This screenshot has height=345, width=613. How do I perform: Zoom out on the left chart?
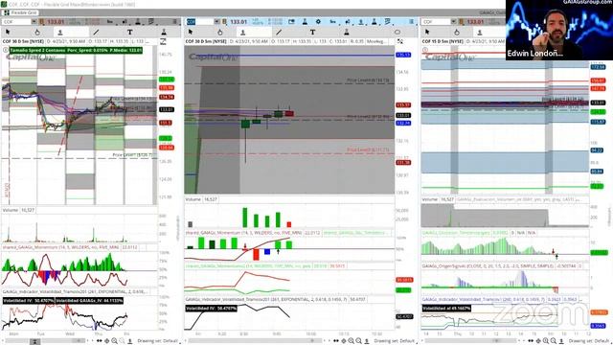click(122, 341)
